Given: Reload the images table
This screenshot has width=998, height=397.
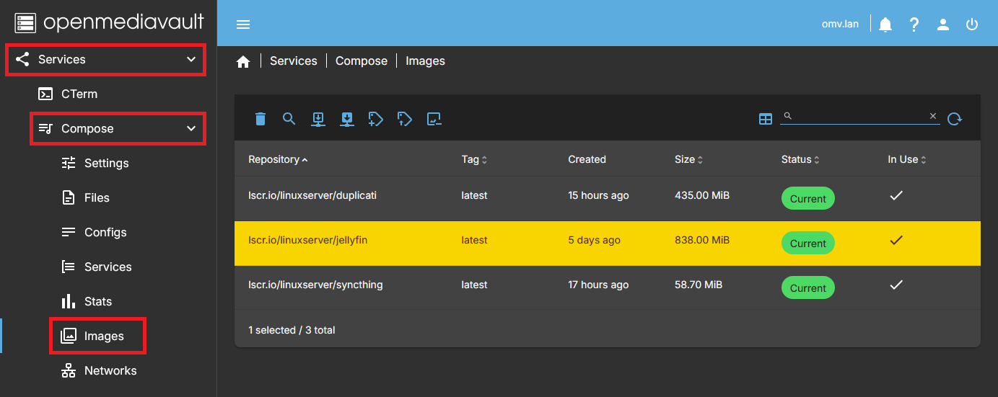Looking at the screenshot, I should click(x=955, y=119).
